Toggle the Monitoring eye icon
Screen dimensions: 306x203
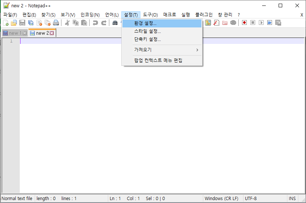click(x=233, y=23)
